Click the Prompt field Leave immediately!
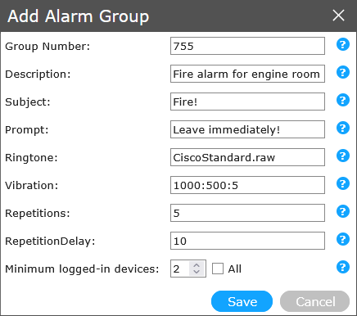Screen dimensions: 357x316 247,129
